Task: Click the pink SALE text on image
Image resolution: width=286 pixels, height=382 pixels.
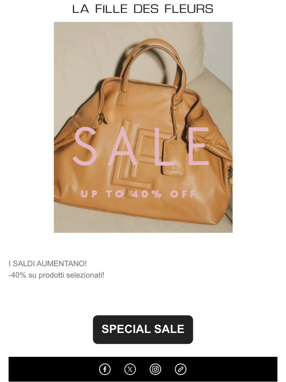Action: tap(141, 146)
